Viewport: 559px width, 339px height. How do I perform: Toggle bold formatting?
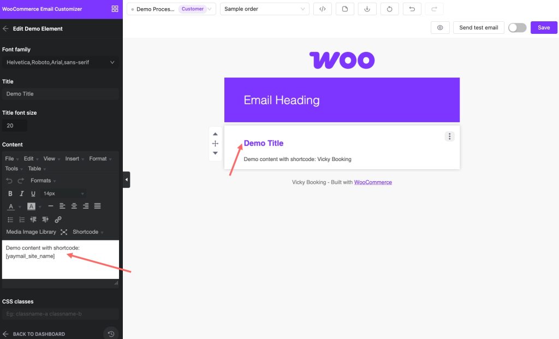click(x=10, y=194)
